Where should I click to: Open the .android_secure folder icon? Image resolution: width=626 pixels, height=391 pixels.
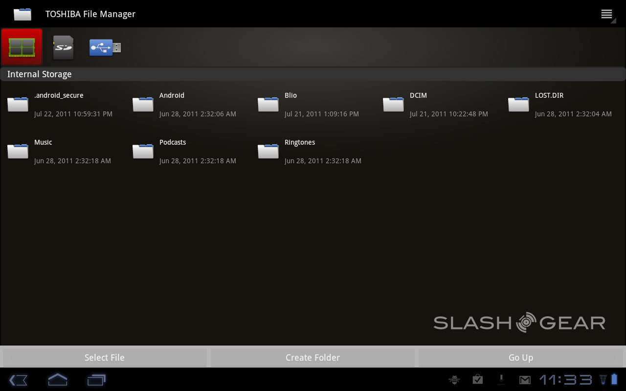pyautogui.click(x=18, y=104)
